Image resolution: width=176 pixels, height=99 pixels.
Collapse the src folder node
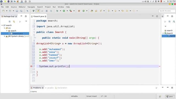(x=4, y=28)
